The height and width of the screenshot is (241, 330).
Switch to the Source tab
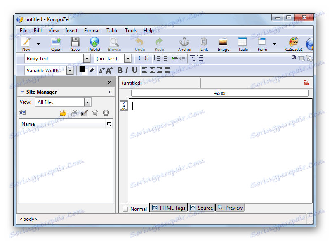click(x=201, y=208)
